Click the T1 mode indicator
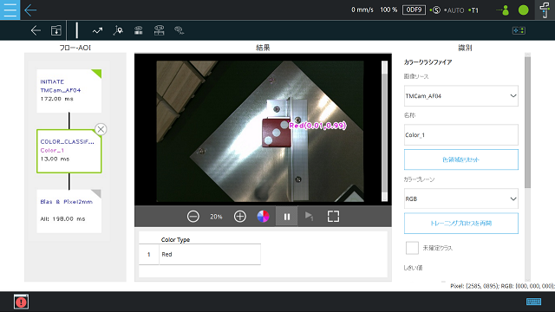This screenshot has height=312, width=555. click(473, 10)
